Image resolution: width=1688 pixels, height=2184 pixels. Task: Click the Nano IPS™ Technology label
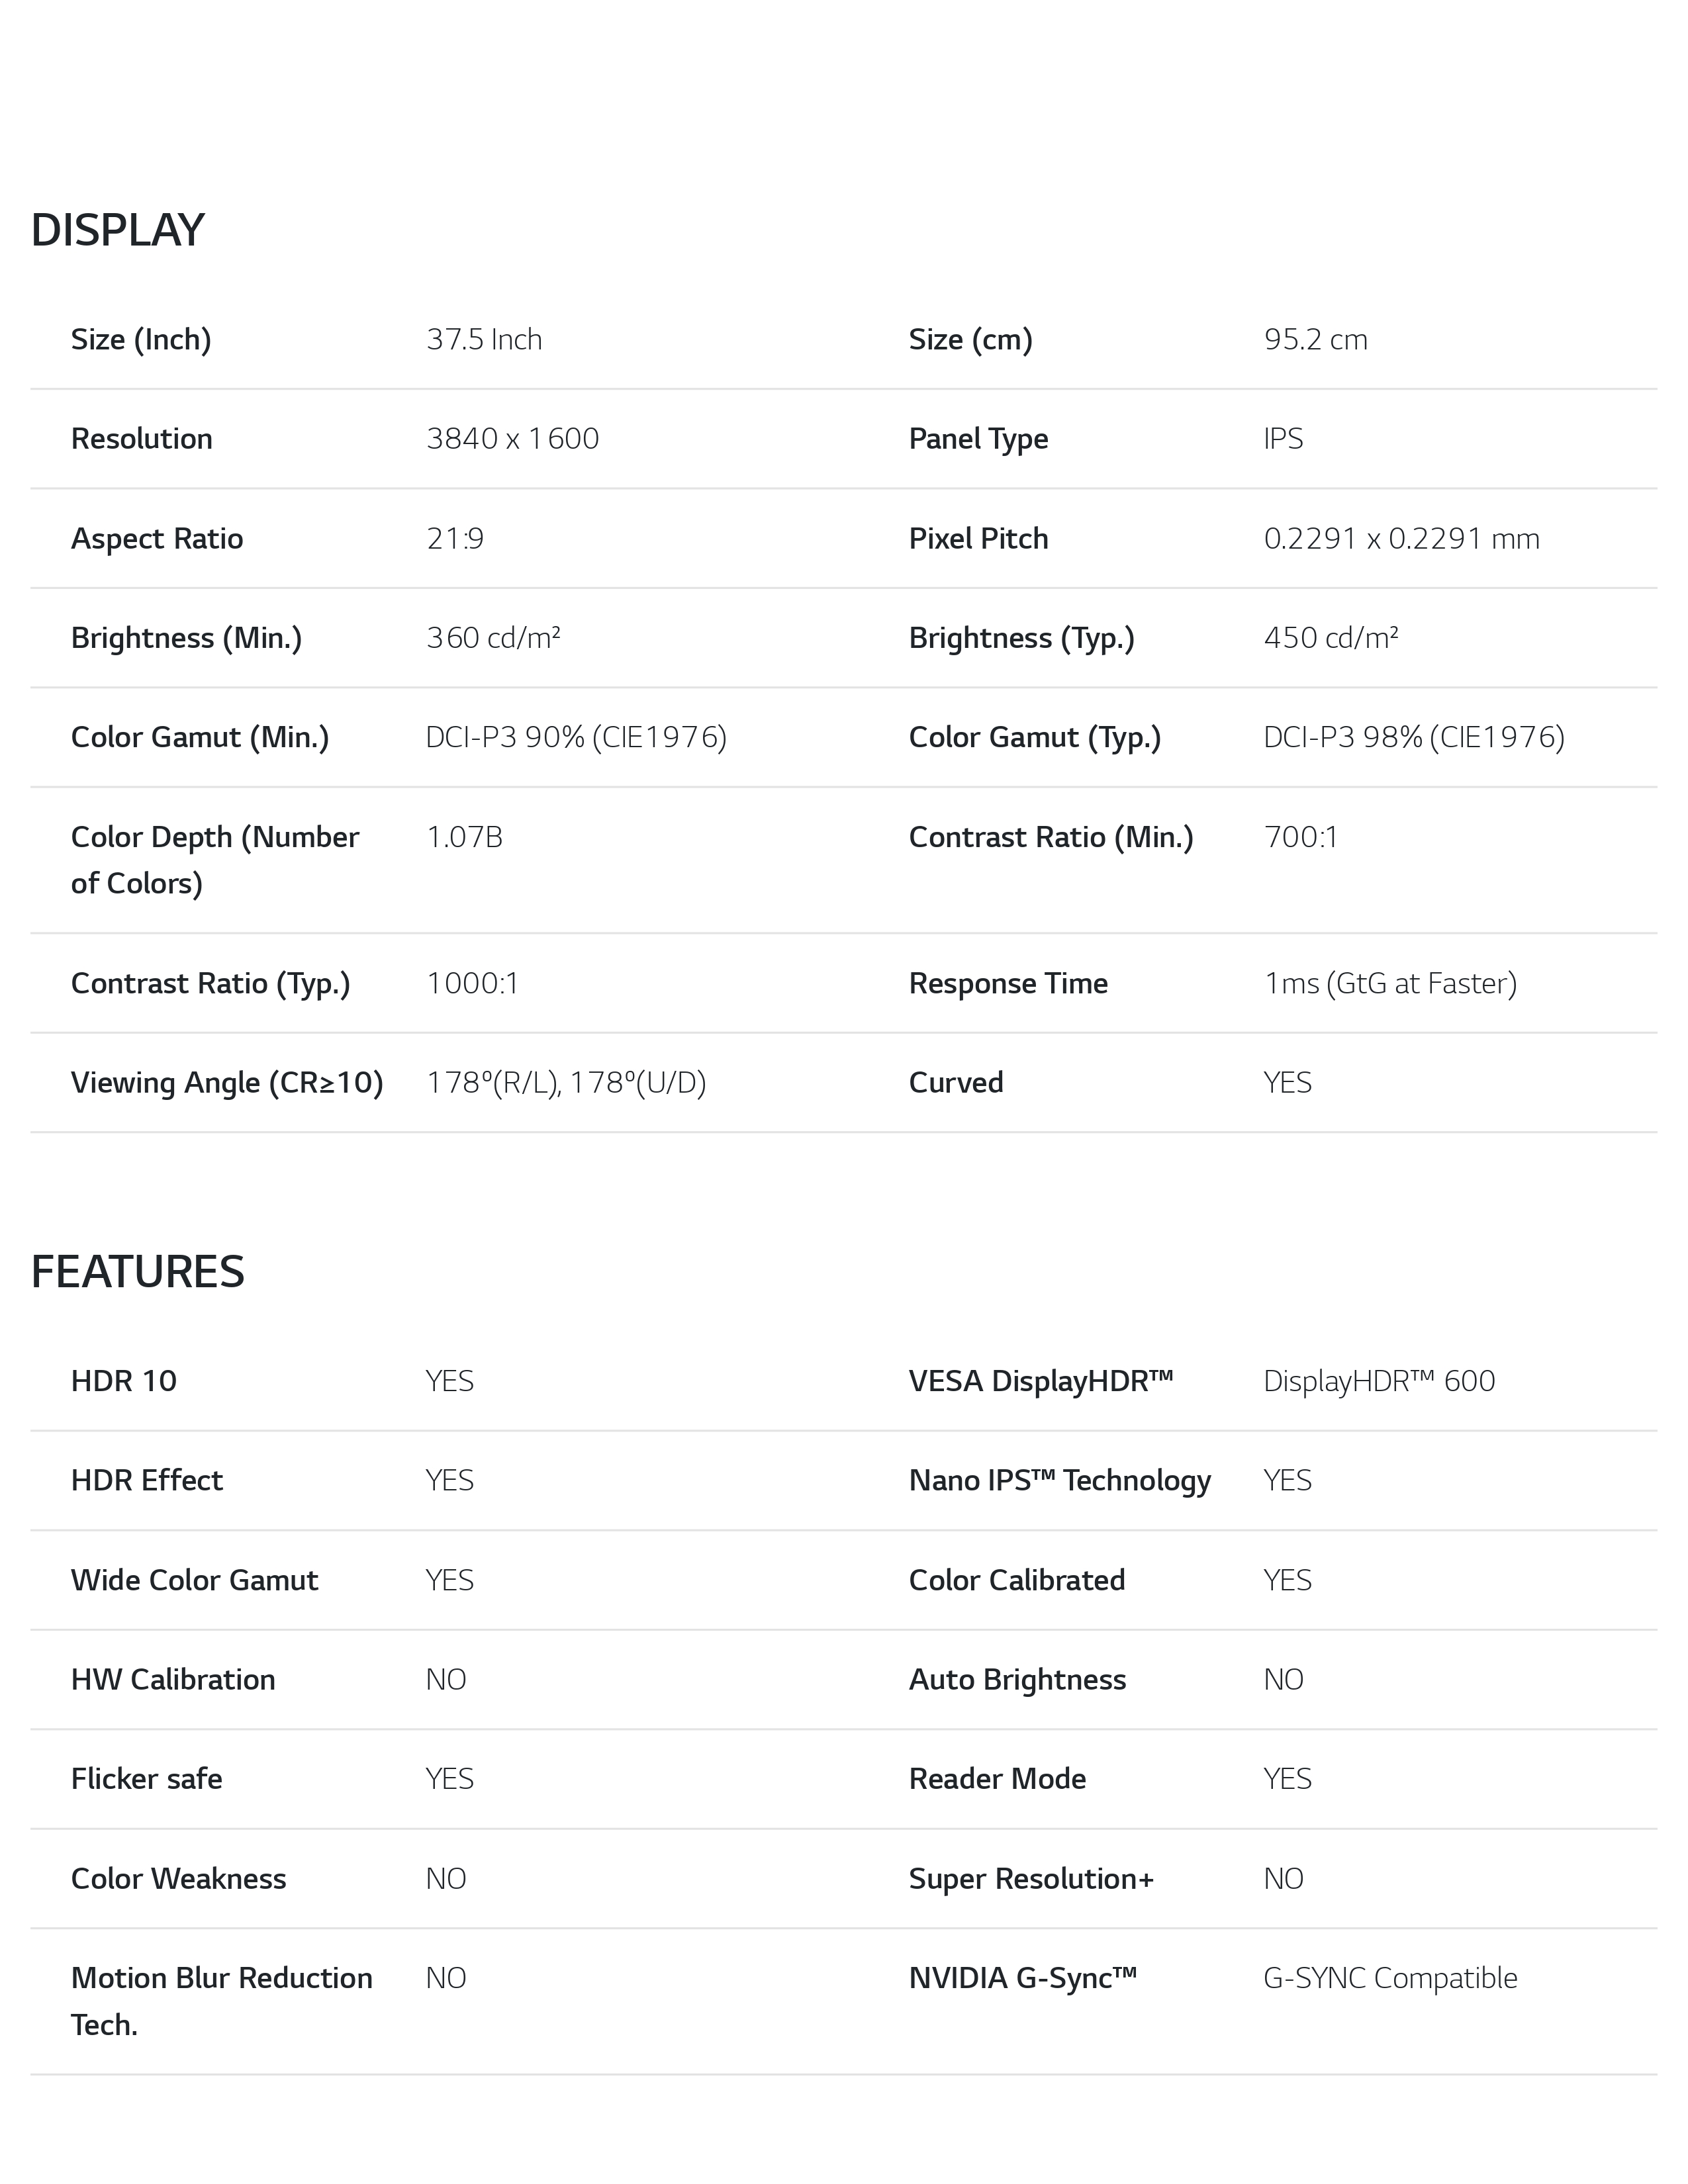tap(1059, 1480)
